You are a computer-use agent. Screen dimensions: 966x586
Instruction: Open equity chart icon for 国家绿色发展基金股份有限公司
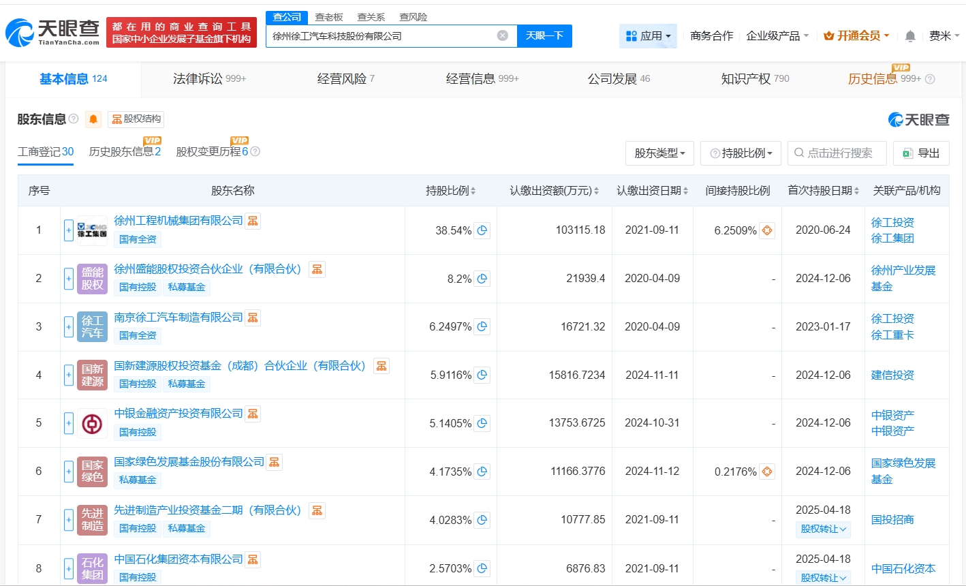pyautogui.click(x=274, y=462)
